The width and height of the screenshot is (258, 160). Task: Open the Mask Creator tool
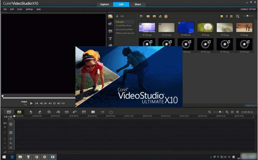111,112
